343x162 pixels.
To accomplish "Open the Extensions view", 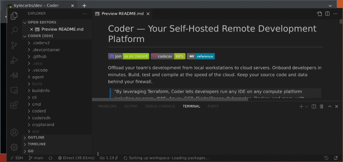I will [x=14, y=105].
